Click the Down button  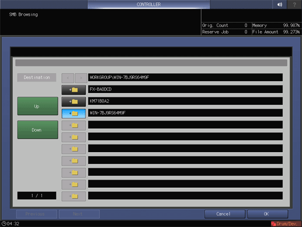click(x=37, y=130)
